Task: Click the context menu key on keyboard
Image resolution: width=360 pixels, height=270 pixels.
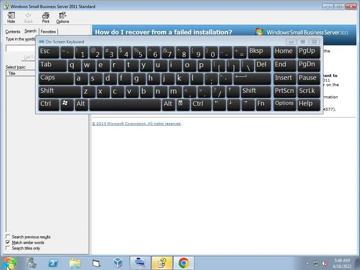Action: 183,105
